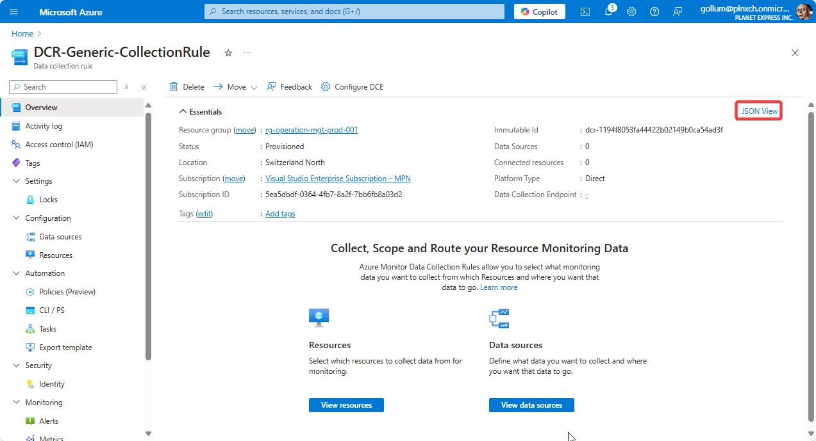Open Configure DCE from the toolbar

click(352, 87)
